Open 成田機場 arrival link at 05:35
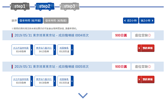 coord(64,79)
